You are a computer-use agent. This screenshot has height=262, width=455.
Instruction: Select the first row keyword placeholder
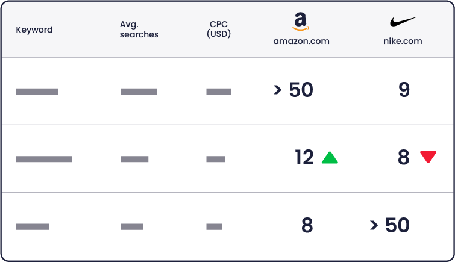(x=37, y=92)
